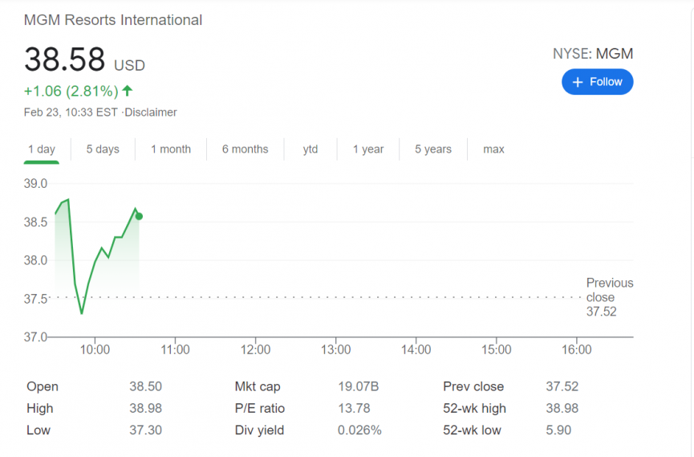Image resolution: width=694 pixels, height=457 pixels.
Task: Click the green up arrow icon
Action: point(128,91)
